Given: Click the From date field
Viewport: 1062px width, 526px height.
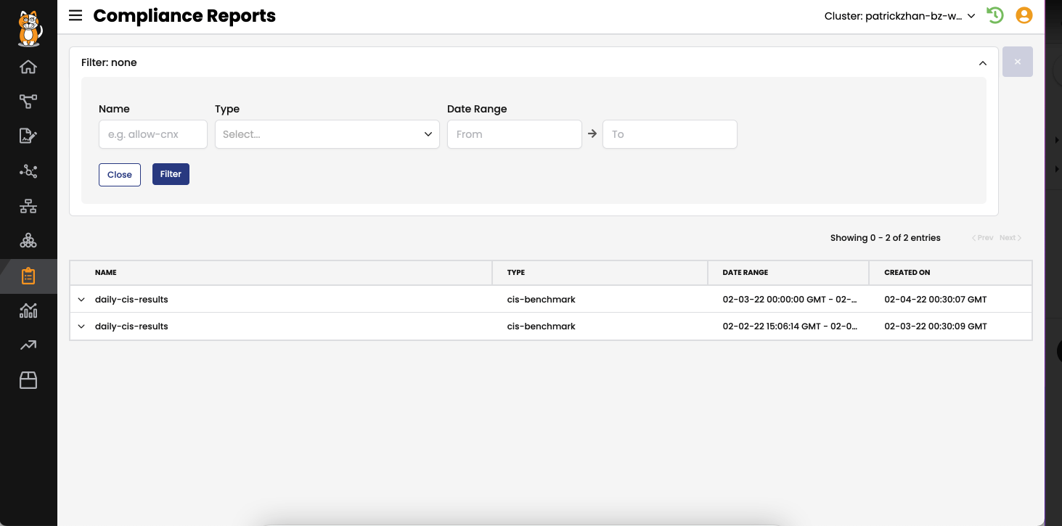Looking at the screenshot, I should click(515, 134).
